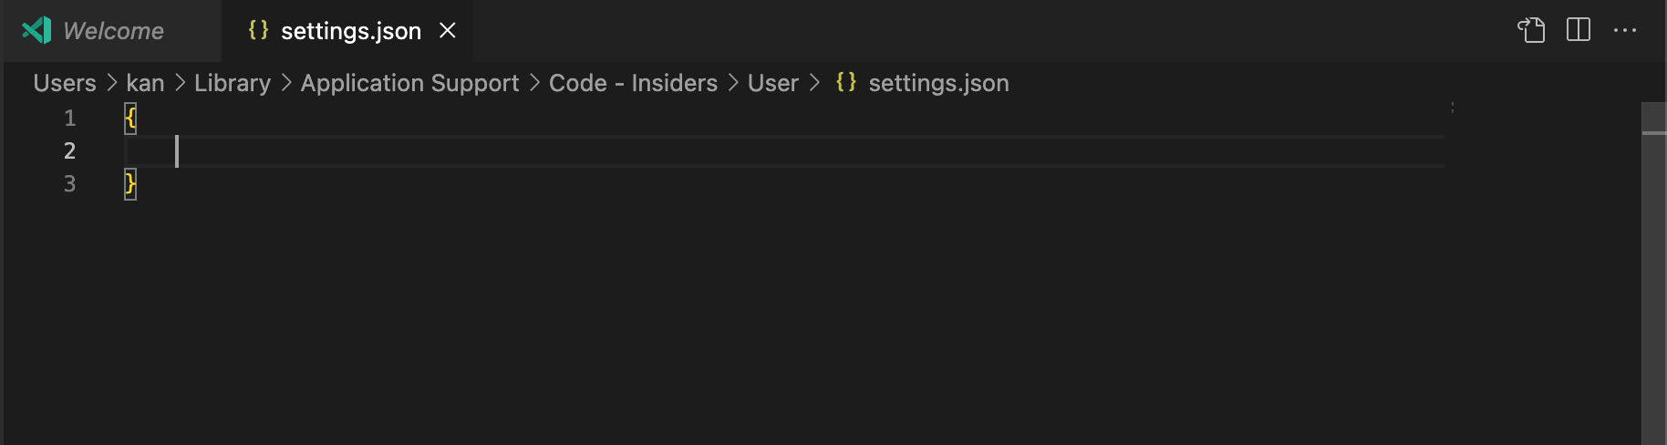Image resolution: width=1667 pixels, height=445 pixels.
Task: Expand the Library breadcrumb segment
Action: pos(233,83)
